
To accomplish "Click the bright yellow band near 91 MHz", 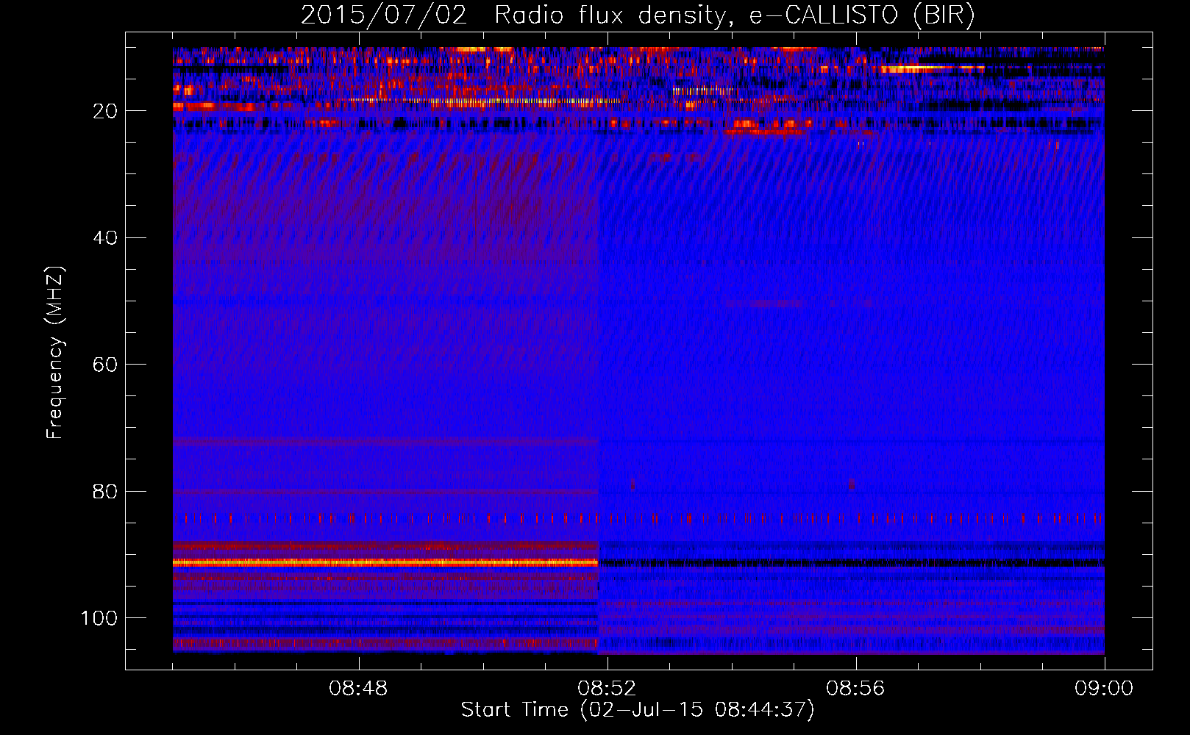I will (x=382, y=562).
